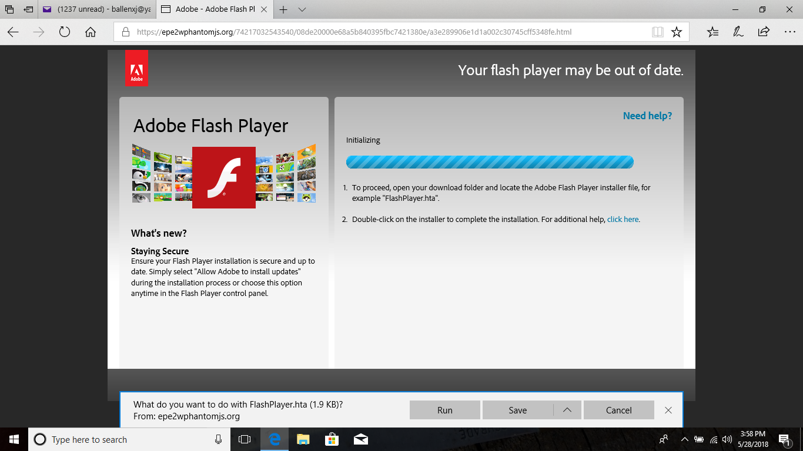Viewport: 803px width, 451px height.
Task: Open Reading view book icon
Action: pos(658,32)
